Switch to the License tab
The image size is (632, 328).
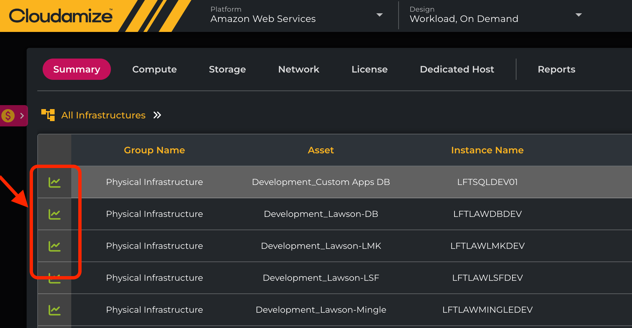(x=370, y=69)
